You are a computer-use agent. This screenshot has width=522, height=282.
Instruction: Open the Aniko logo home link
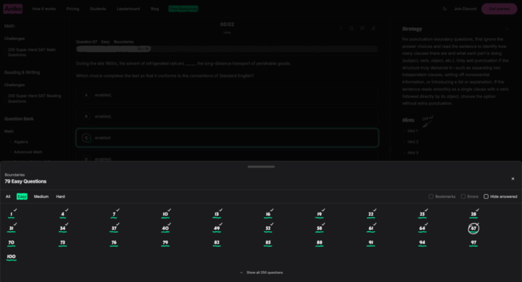(13, 9)
